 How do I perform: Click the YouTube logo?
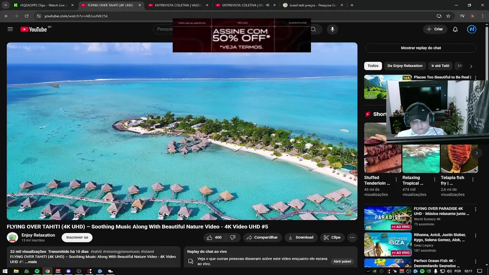[34, 29]
